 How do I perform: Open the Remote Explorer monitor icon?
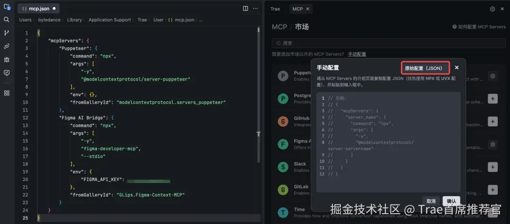tap(7, 73)
